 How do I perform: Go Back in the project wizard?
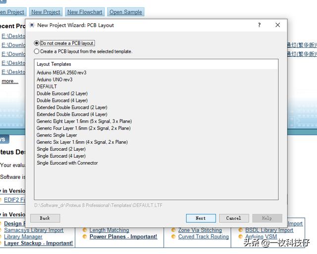45,218
